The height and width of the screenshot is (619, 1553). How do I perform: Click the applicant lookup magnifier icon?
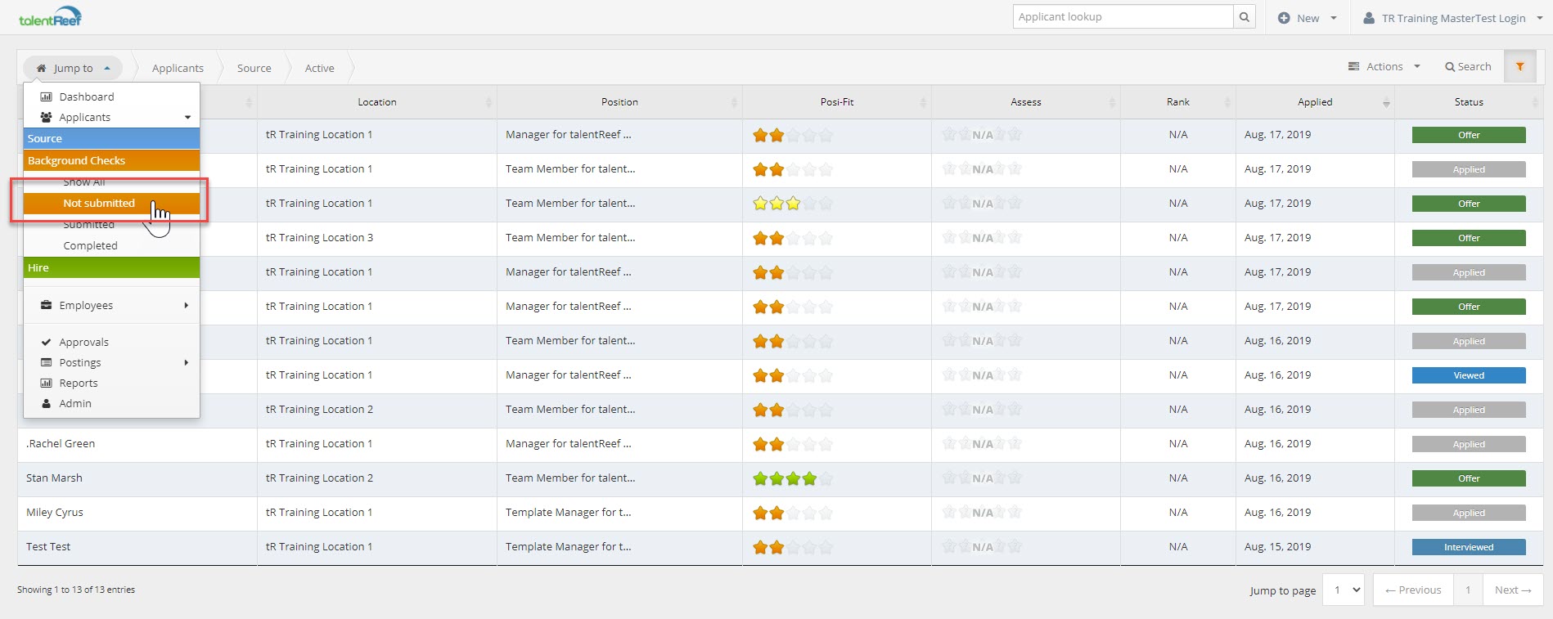coord(1244,17)
